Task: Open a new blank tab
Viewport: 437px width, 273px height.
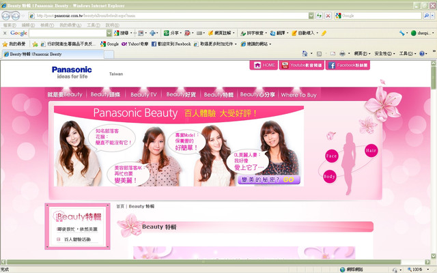Action: pos(109,55)
